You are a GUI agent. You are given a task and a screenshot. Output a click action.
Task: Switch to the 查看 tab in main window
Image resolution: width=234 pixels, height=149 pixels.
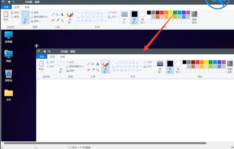pyautogui.click(x=27, y=7)
